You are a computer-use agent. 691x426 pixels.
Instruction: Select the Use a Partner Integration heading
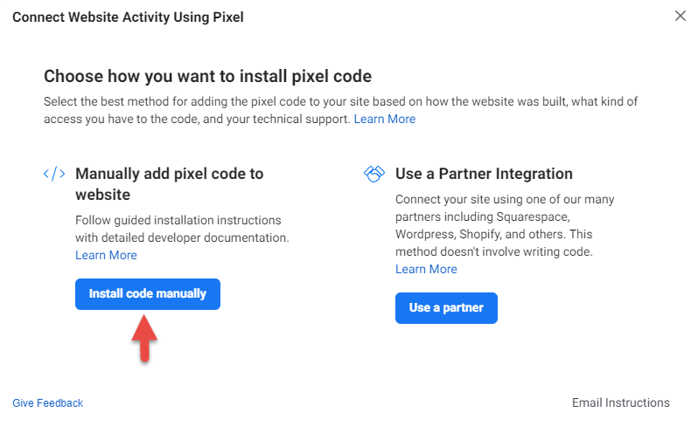point(484,174)
